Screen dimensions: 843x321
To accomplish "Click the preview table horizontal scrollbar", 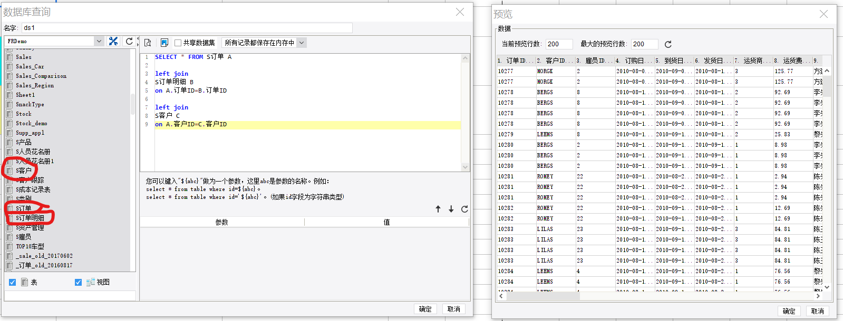I will coord(542,296).
